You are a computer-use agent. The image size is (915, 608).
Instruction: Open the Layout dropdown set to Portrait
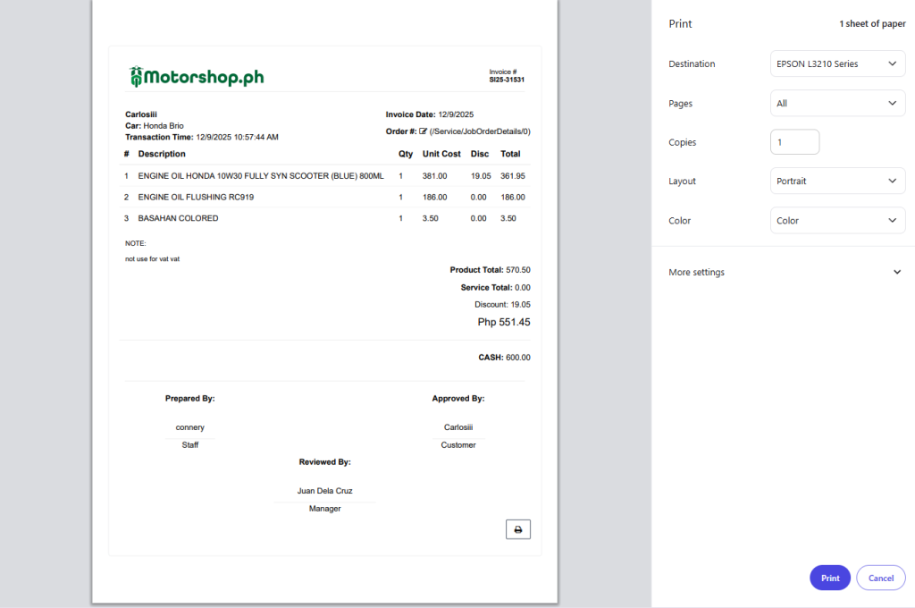pyautogui.click(x=837, y=182)
